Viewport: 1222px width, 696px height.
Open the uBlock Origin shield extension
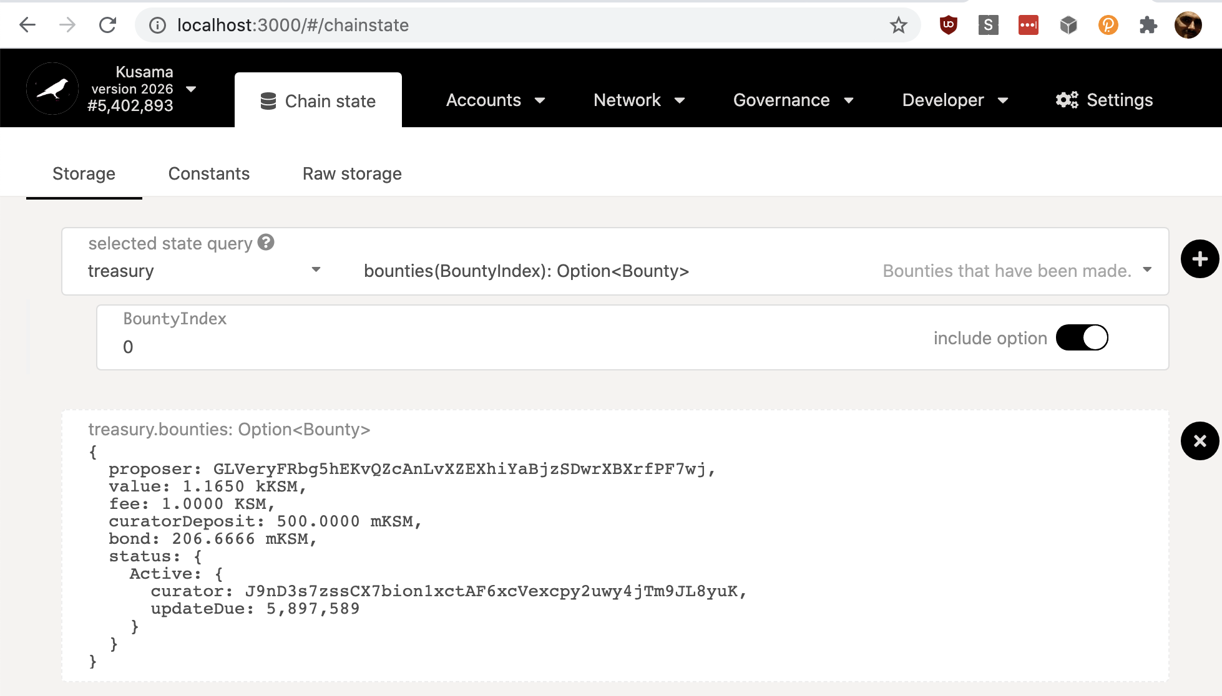coord(949,25)
